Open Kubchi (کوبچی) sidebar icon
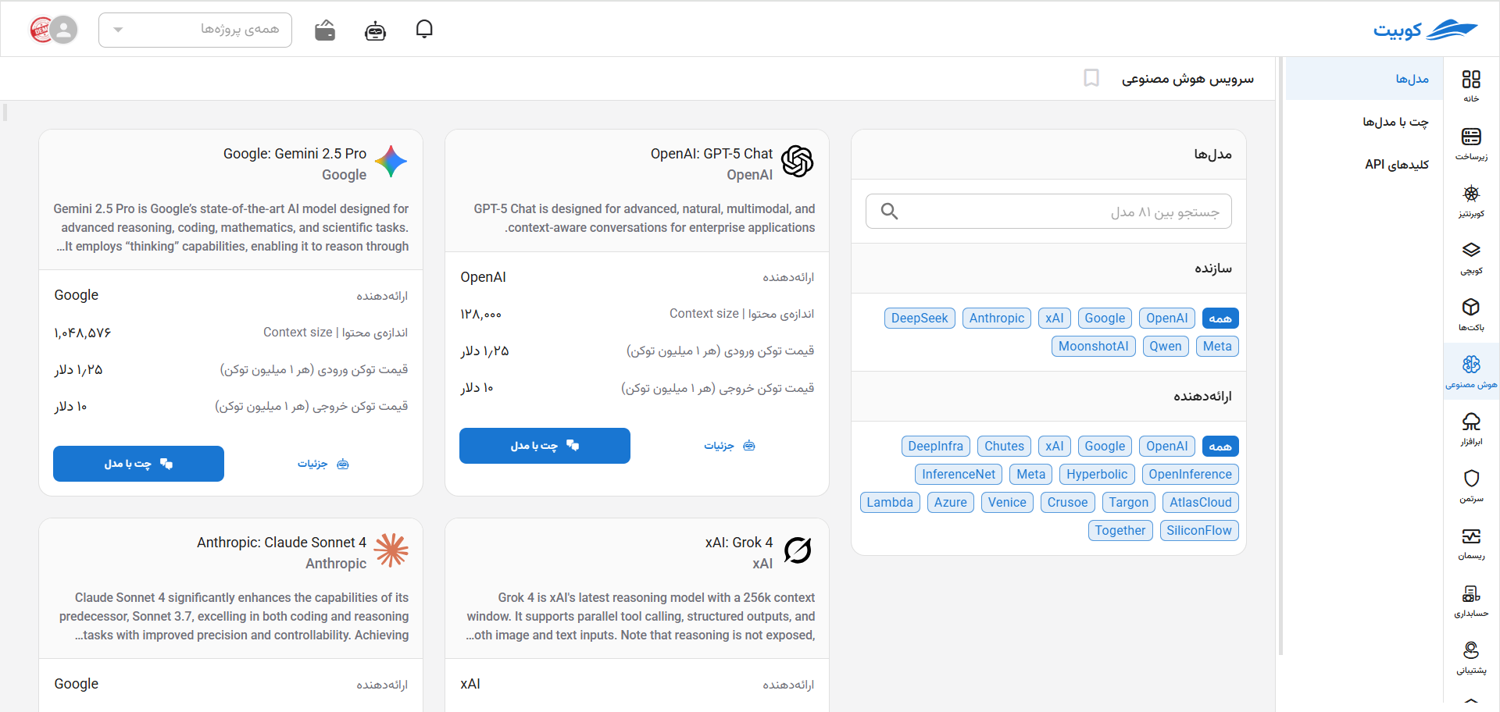The width and height of the screenshot is (1500, 712). point(1471,257)
